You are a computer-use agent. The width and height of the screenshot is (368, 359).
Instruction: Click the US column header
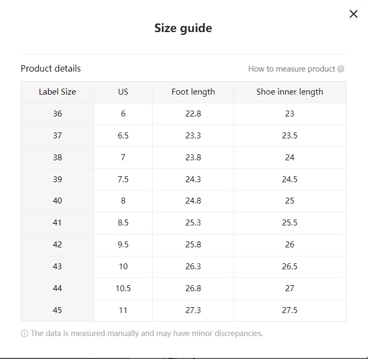coord(123,92)
